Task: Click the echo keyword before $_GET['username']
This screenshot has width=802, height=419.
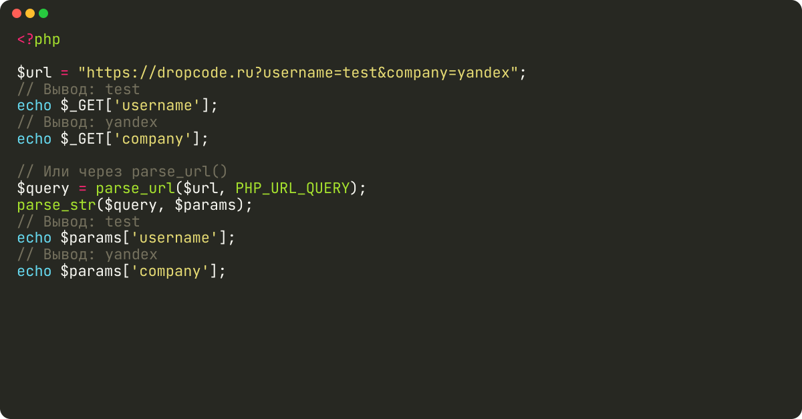Action: 34,106
